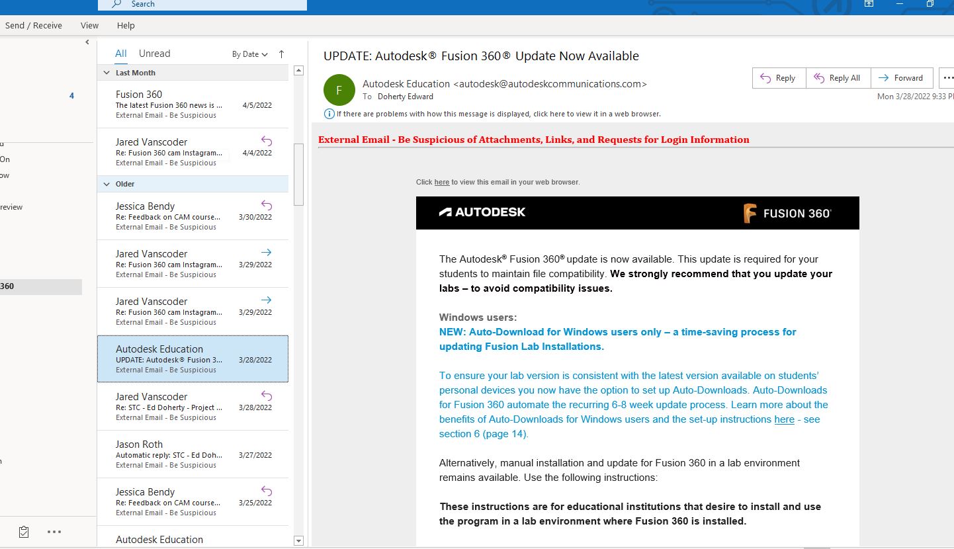The width and height of the screenshot is (954, 549).
Task: Open the By Date sort dropdown
Action: point(249,54)
